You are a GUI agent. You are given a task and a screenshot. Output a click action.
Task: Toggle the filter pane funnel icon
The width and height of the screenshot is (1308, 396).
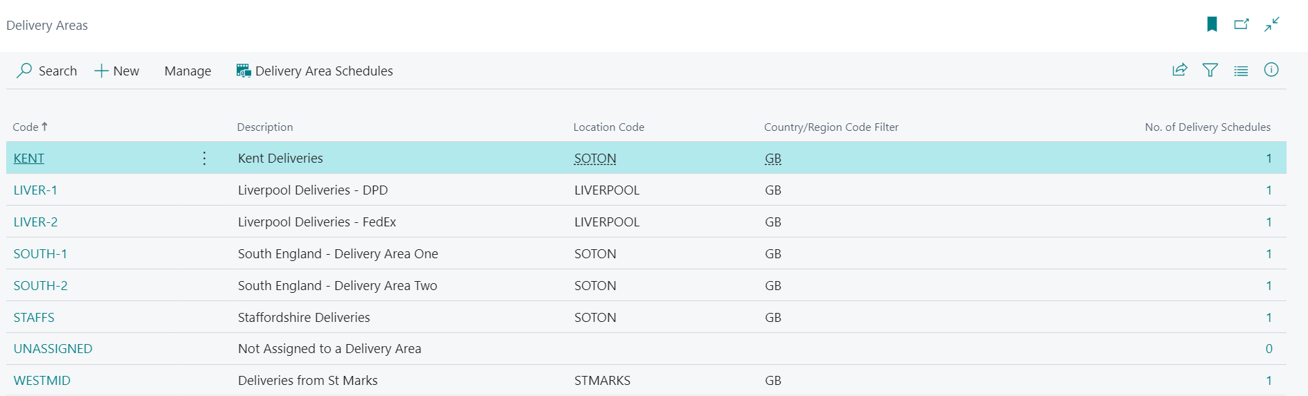coord(1210,70)
